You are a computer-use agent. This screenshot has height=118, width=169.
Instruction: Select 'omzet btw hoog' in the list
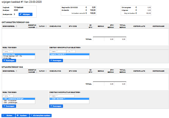pos(19,54)
